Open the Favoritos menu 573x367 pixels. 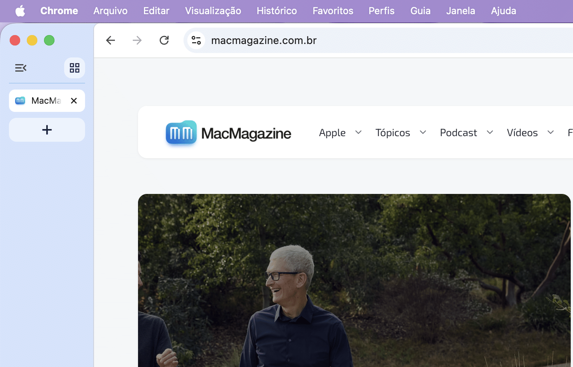pyautogui.click(x=333, y=11)
